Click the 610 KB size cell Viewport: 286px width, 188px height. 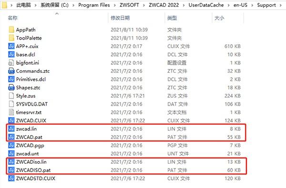point(233,46)
